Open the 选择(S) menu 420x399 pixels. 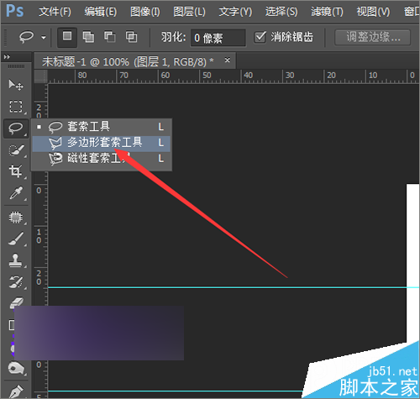[x=281, y=12]
